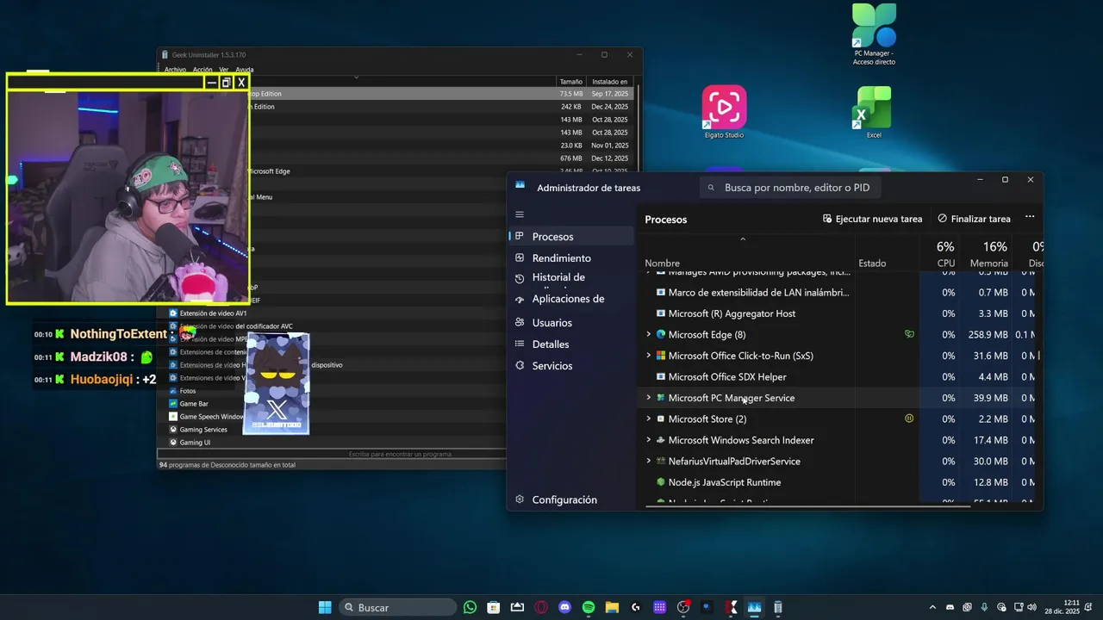Select Fotos in the Geek Uninstaller list
This screenshot has width=1103, height=620.
[x=188, y=391]
